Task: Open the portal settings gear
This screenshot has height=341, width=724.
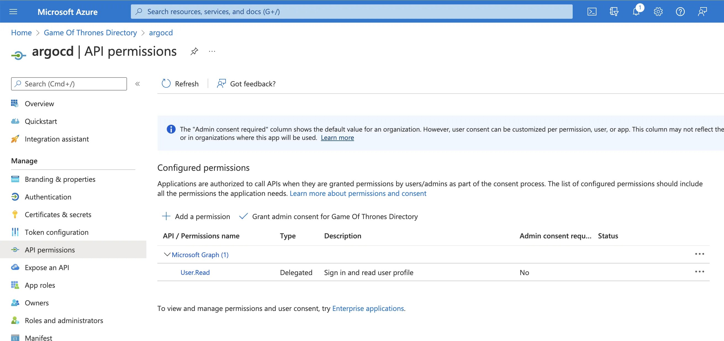Action: (x=658, y=12)
